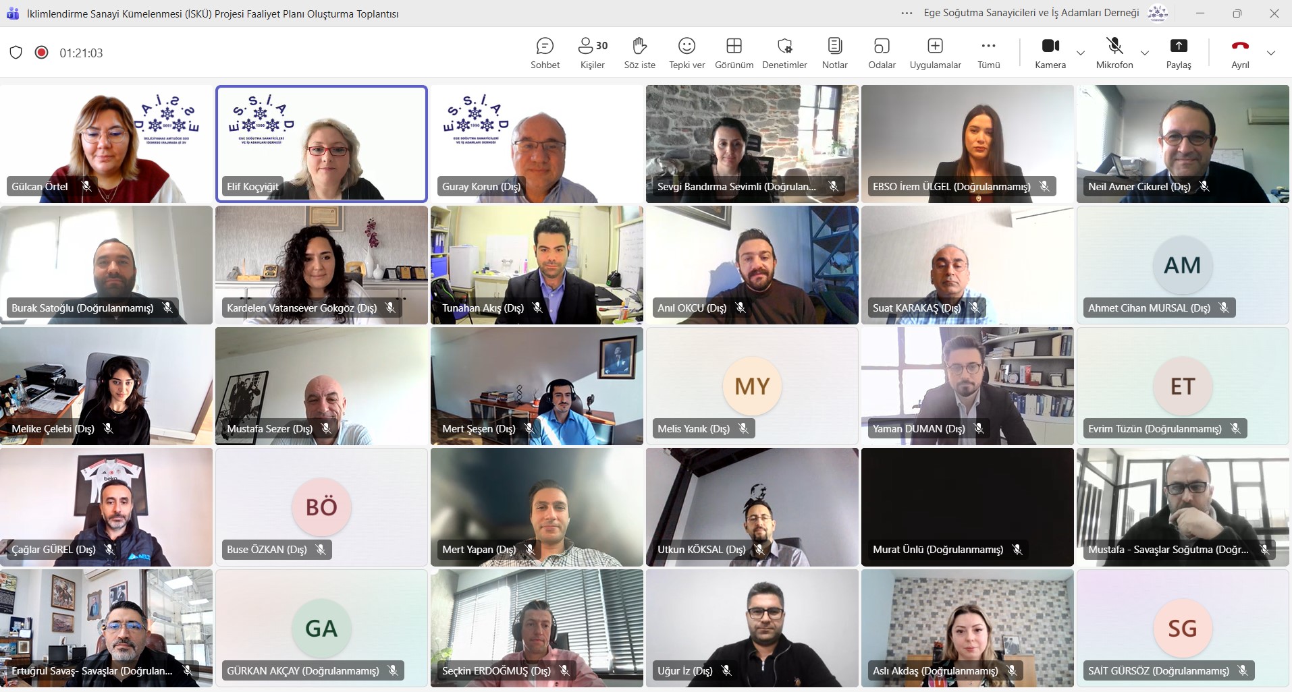
Task: Toggle the Kamera on or off
Action: coord(1050,53)
